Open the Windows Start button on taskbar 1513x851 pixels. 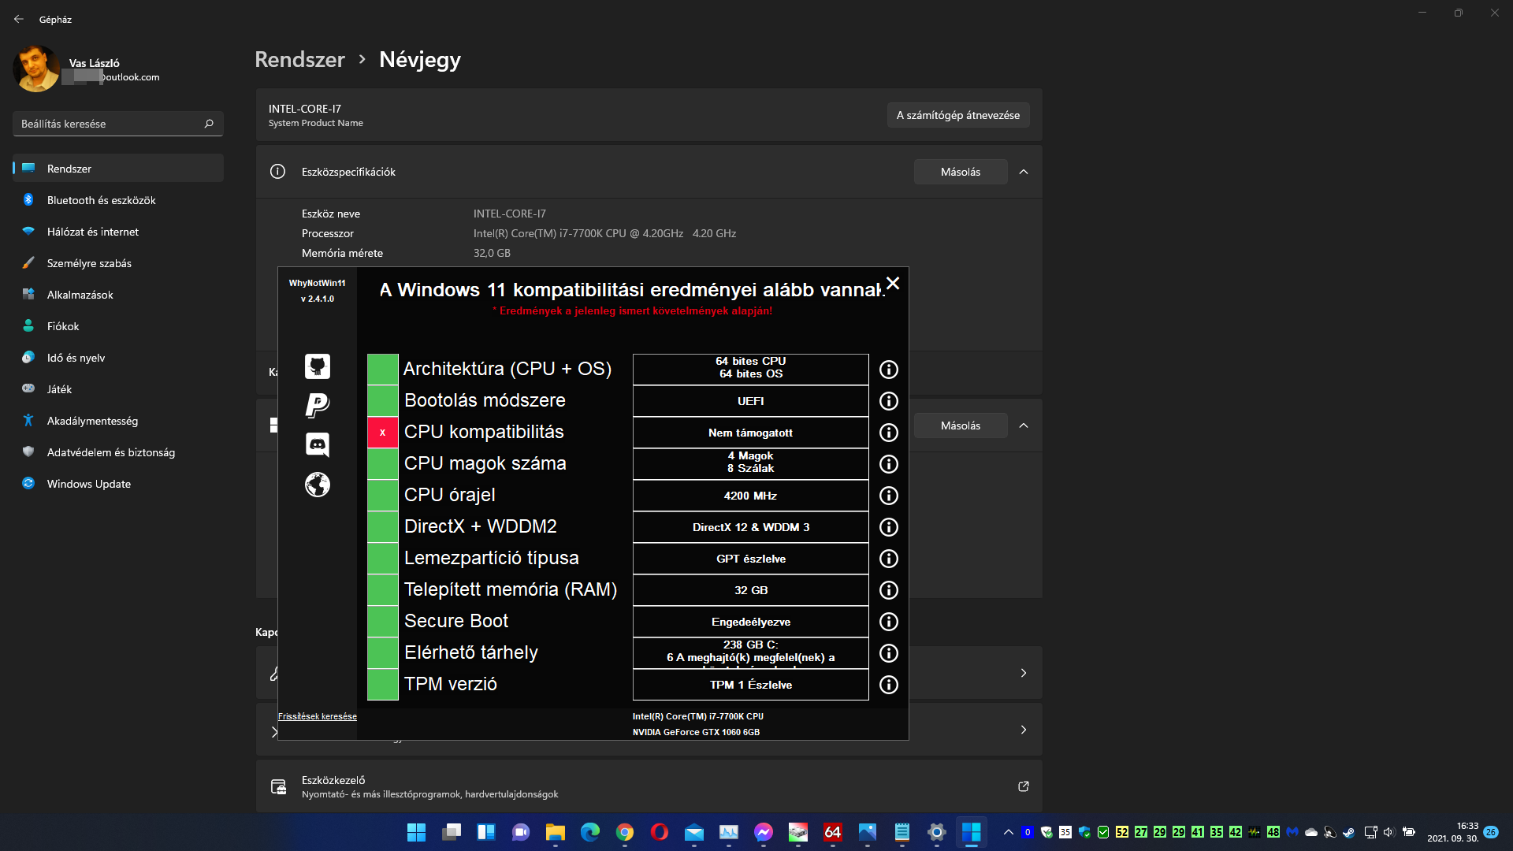(x=416, y=832)
